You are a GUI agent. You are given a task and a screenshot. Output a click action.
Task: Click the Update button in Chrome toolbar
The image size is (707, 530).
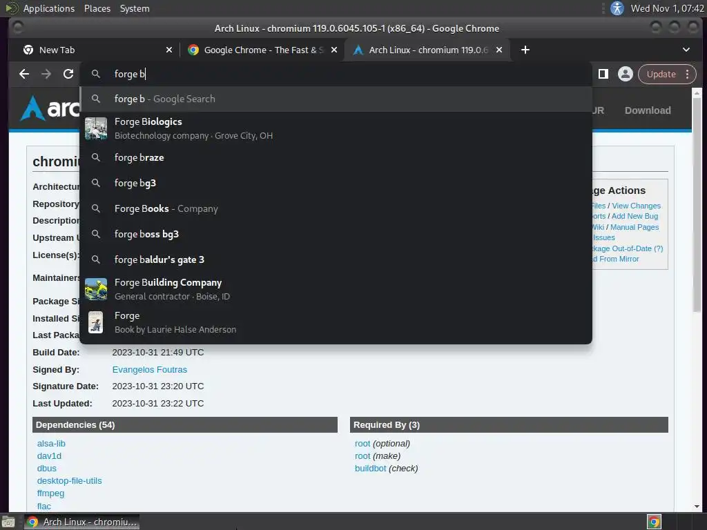(x=661, y=74)
